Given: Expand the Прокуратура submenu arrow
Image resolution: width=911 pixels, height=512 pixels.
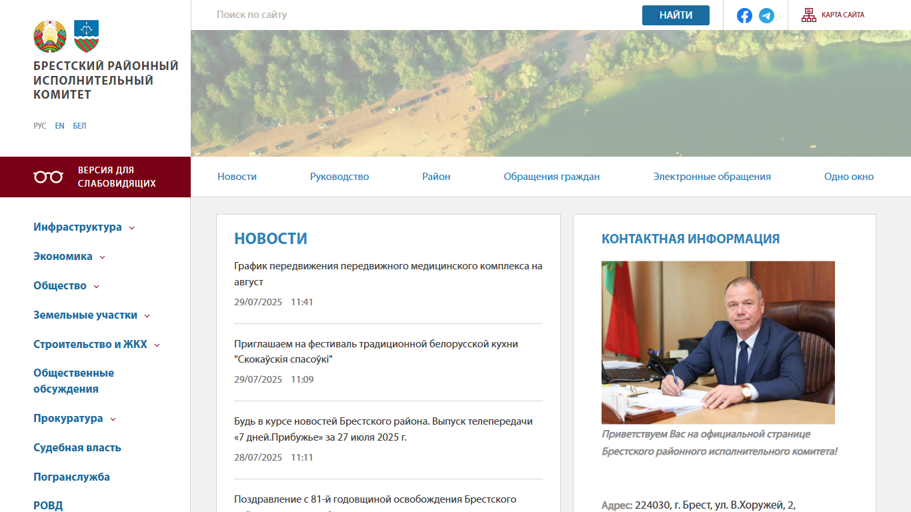Looking at the screenshot, I should (x=113, y=419).
